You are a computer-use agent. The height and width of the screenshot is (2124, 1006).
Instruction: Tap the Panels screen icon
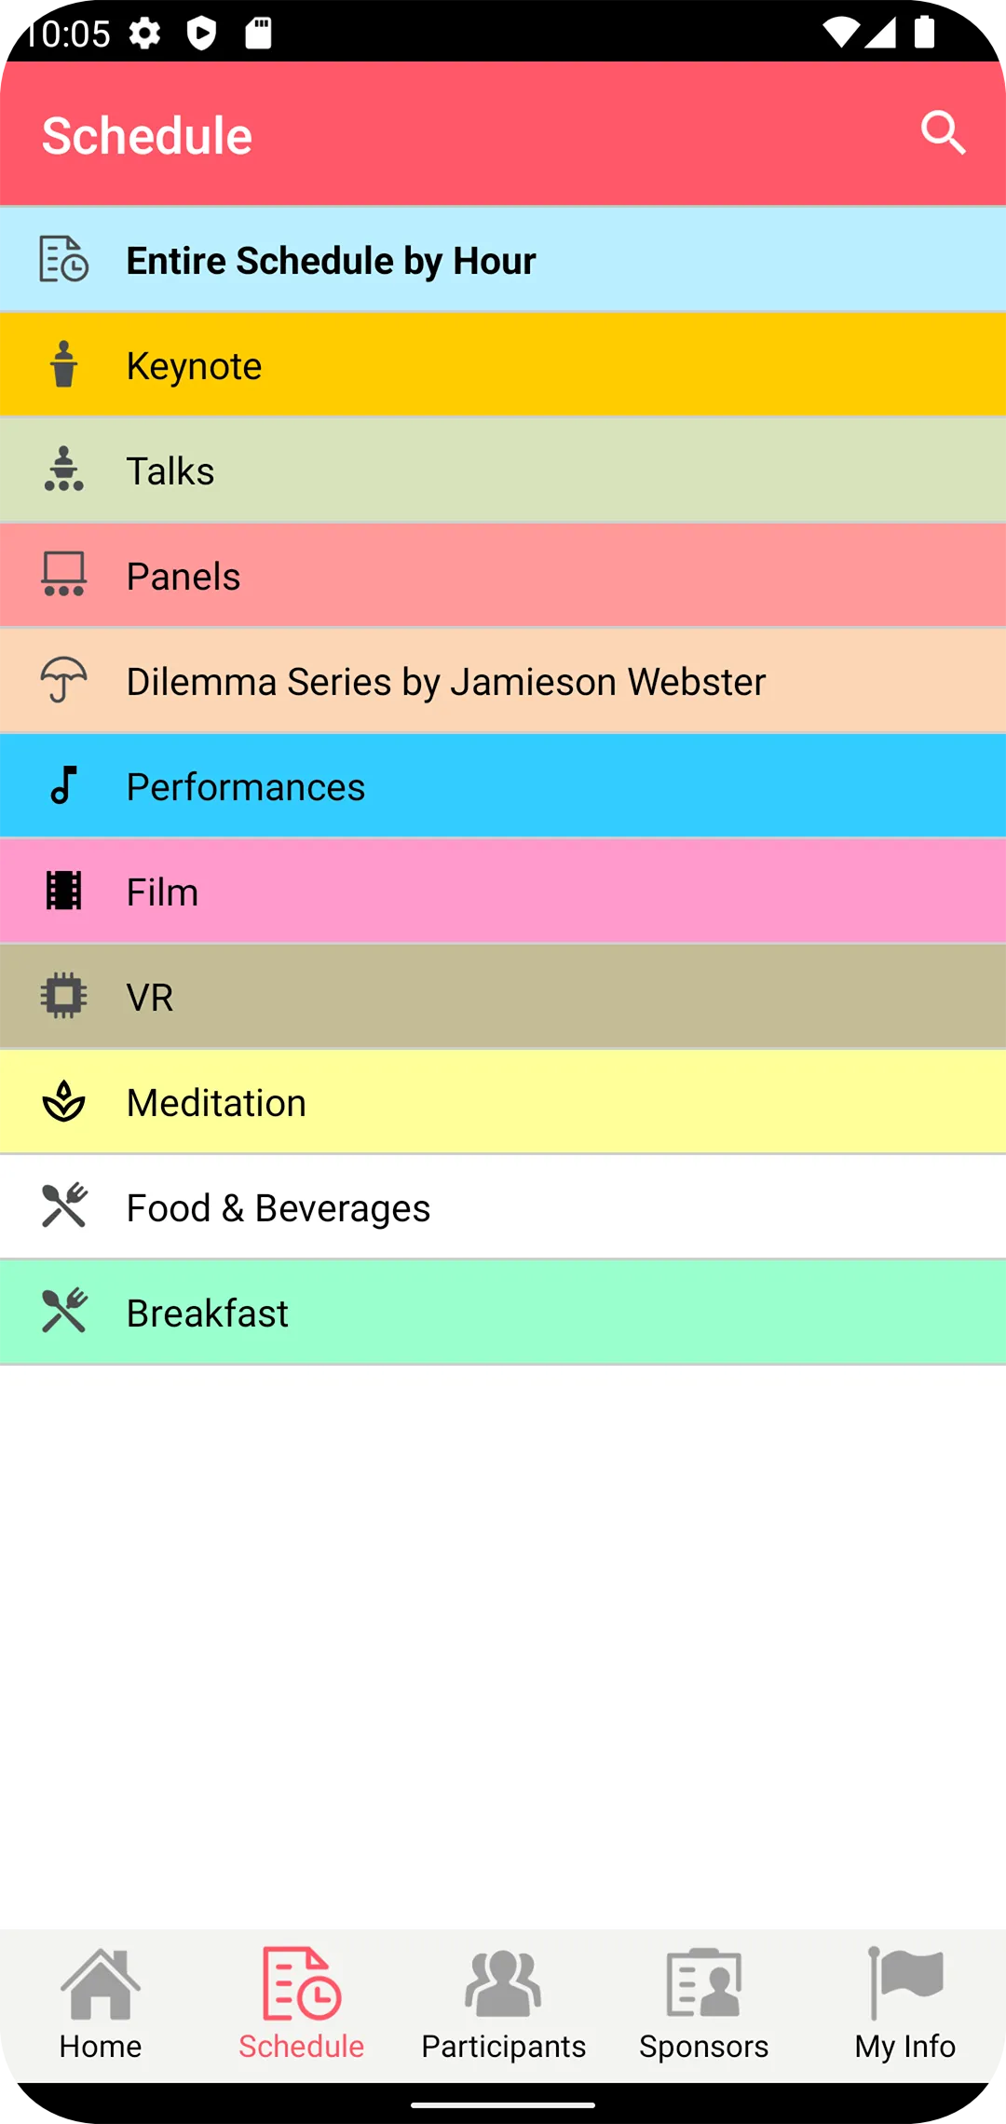click(x=63, y=575)
